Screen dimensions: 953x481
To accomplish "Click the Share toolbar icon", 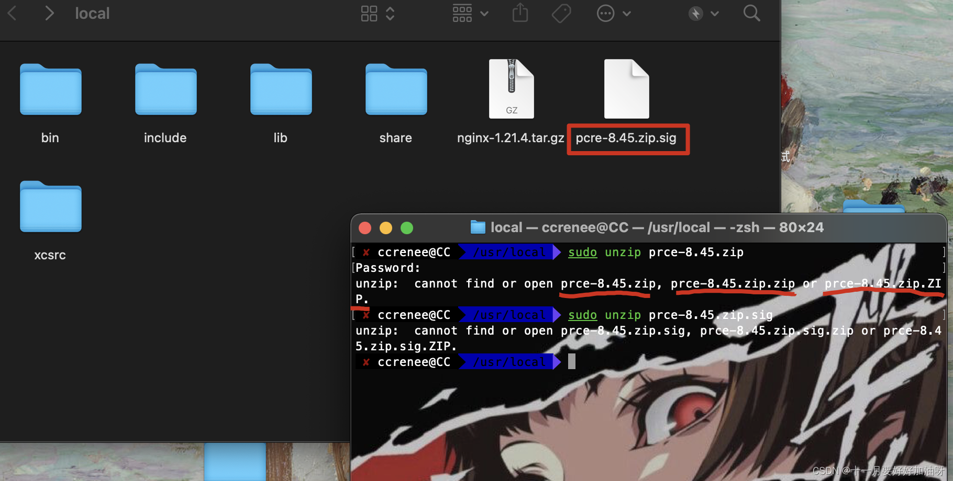I will click(520, 13).
